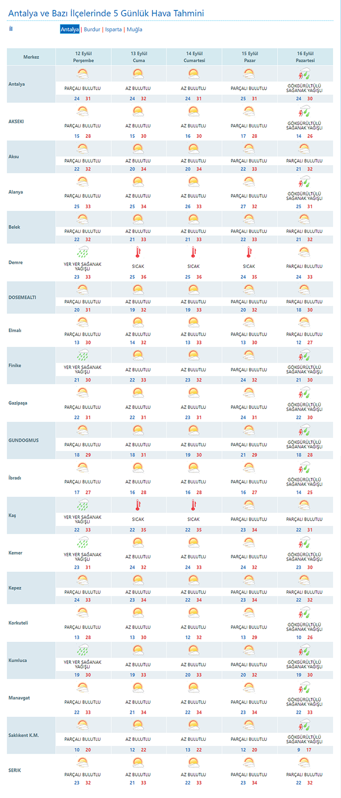Click Kaş's 14 Eylül thermometer icon

194,505
